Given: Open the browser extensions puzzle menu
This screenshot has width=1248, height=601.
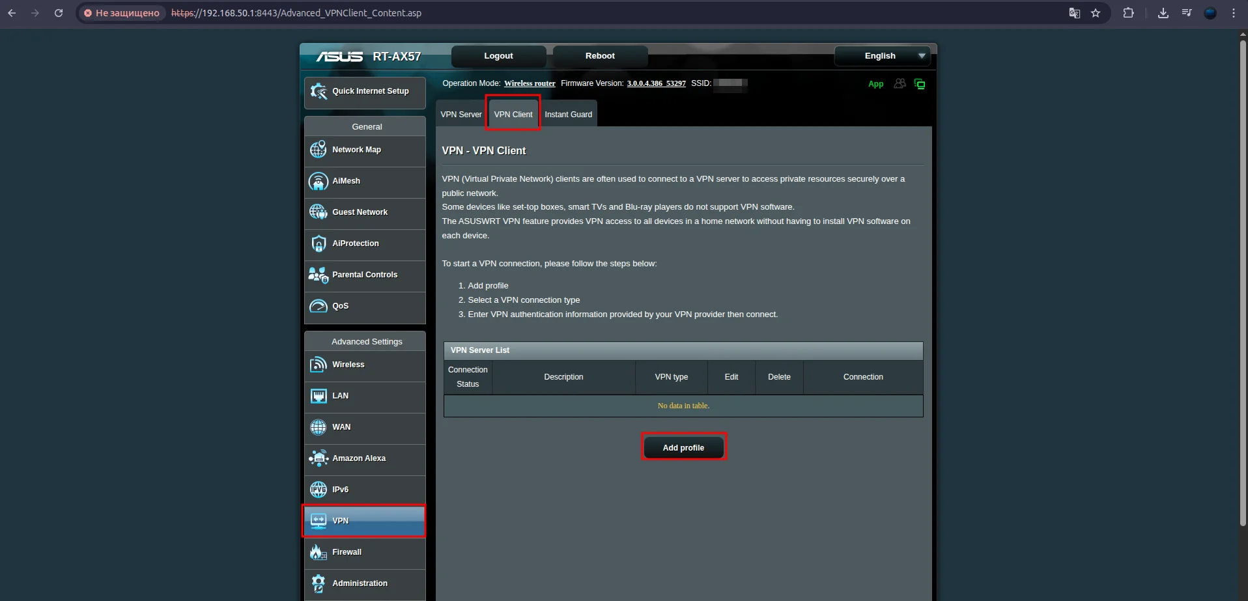Looking at the screenshot, I should coord(1128,13).
